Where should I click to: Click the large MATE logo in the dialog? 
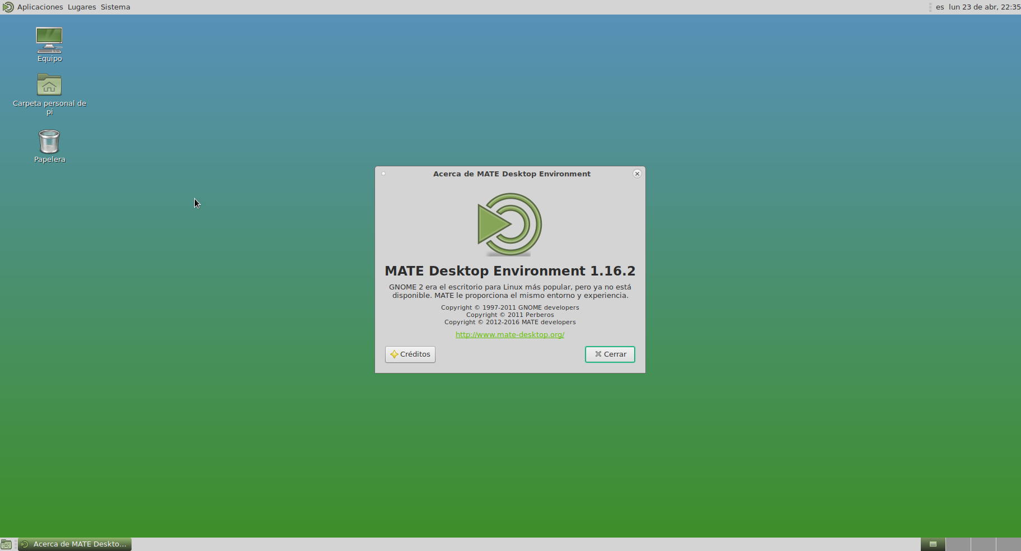(x=509, y=225)
